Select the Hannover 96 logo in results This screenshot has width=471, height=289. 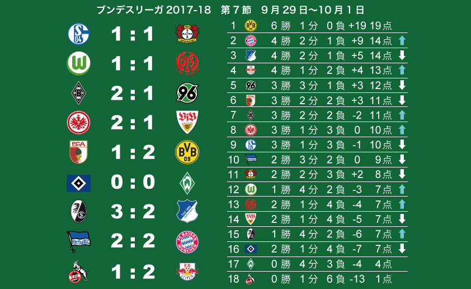(x=187, y=92)
